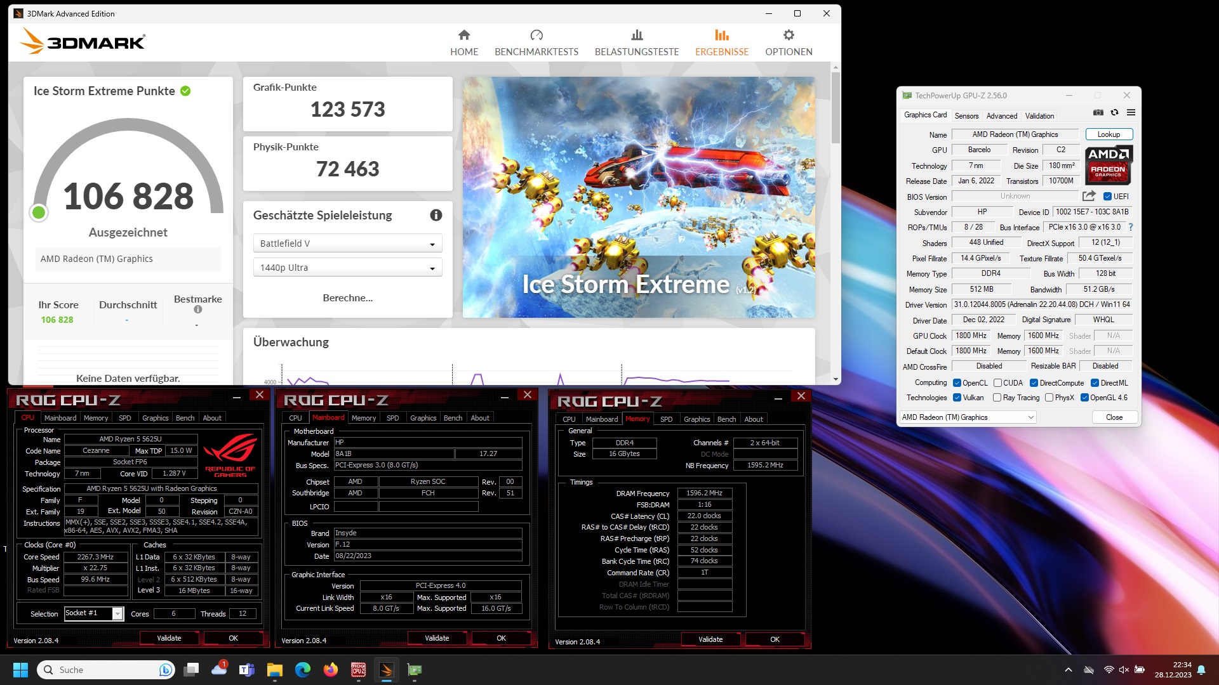This screenshot has height=685, width=1219.
Task: Toggle CUDA checkbox
Action: pos(997,383)
